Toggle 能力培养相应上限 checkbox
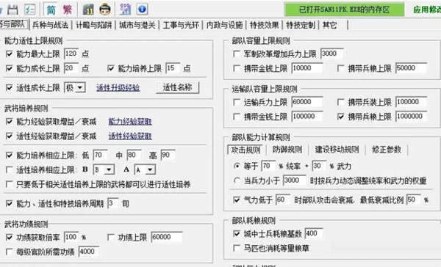This screenshot has width=441, height=267. pos(10,156)
